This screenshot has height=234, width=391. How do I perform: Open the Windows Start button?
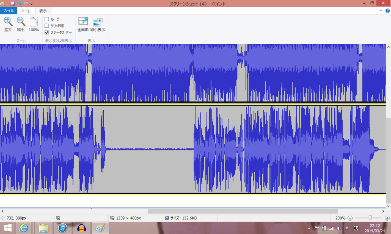click(7, 228)
